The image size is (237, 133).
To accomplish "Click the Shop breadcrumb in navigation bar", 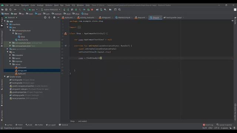I will [x=85, y=14].
